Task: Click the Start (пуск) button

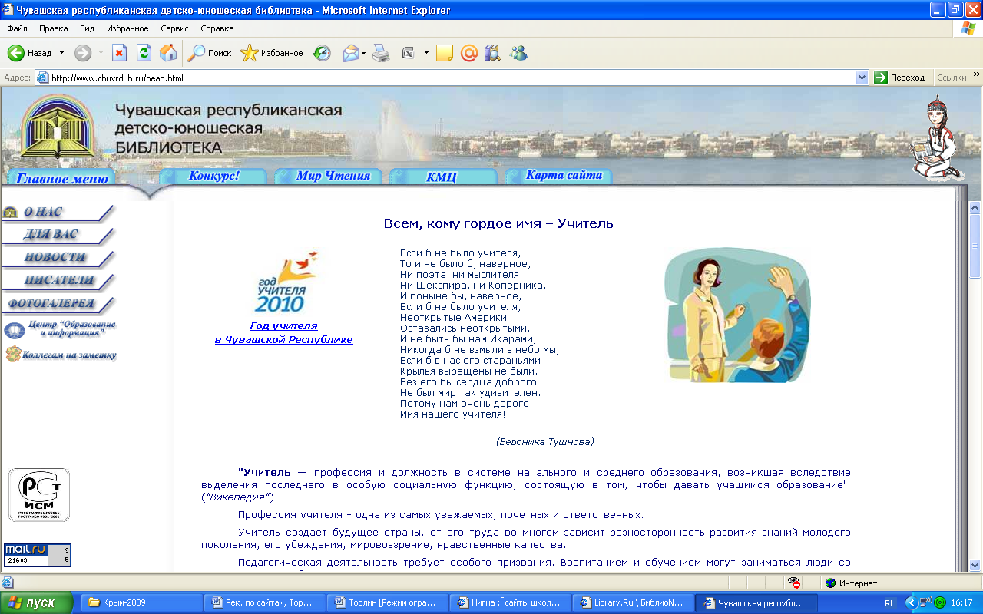Action: [37, 602]
